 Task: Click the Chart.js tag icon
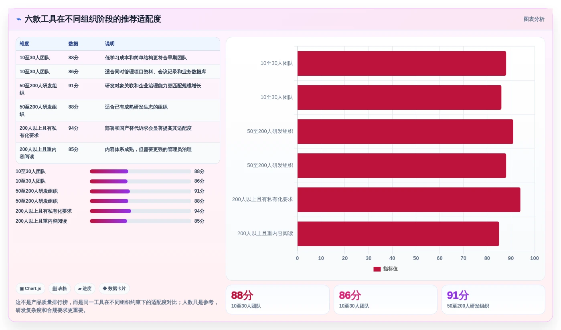pos(22,289)
